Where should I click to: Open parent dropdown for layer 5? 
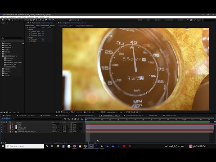(x=77, y=132)
